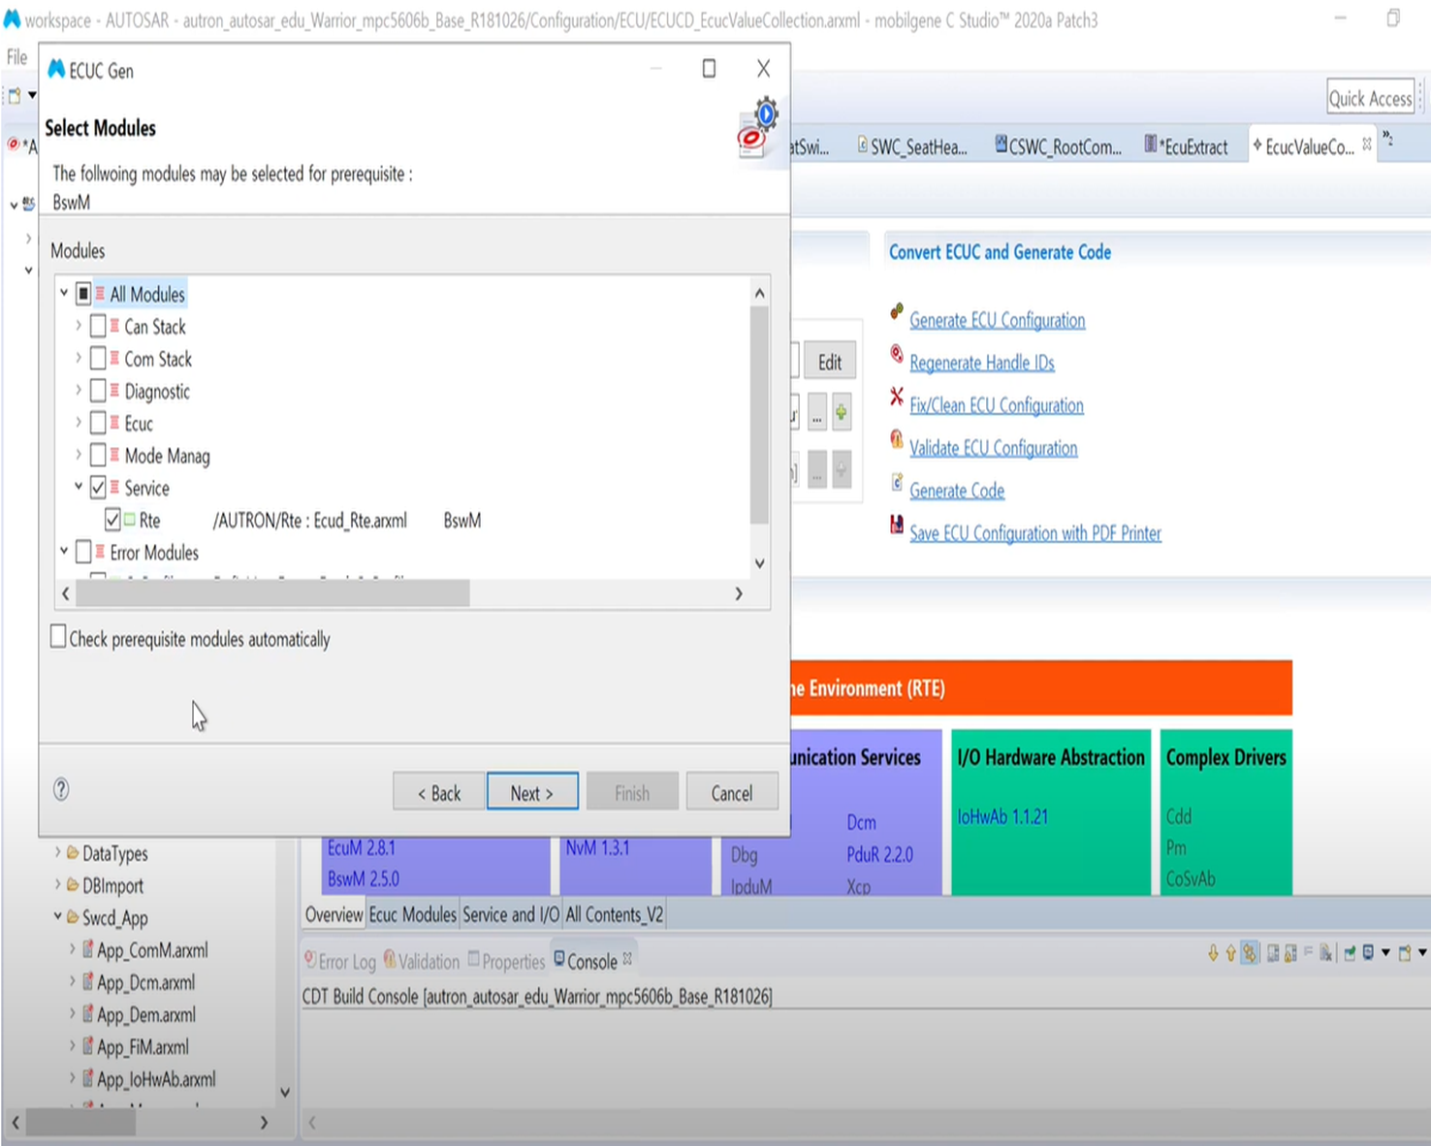1431x1146 pixels.
Task: Click the next error down arrow in Console toolbar
Action: 1213,953
